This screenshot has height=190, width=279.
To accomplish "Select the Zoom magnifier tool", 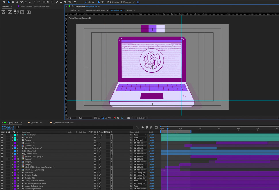I will pyautogui.click(x=17, y=2).
